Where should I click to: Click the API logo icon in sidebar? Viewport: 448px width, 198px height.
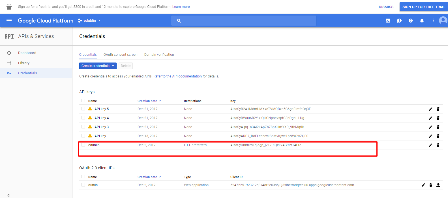coord(9,36)
